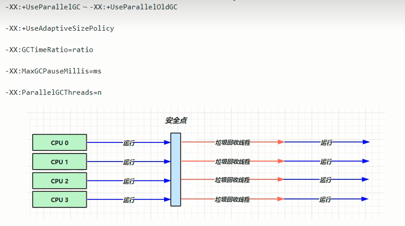This screenshot has height=226, width=405.
Task: Select the green CPU 3 box
Action: 60,199
